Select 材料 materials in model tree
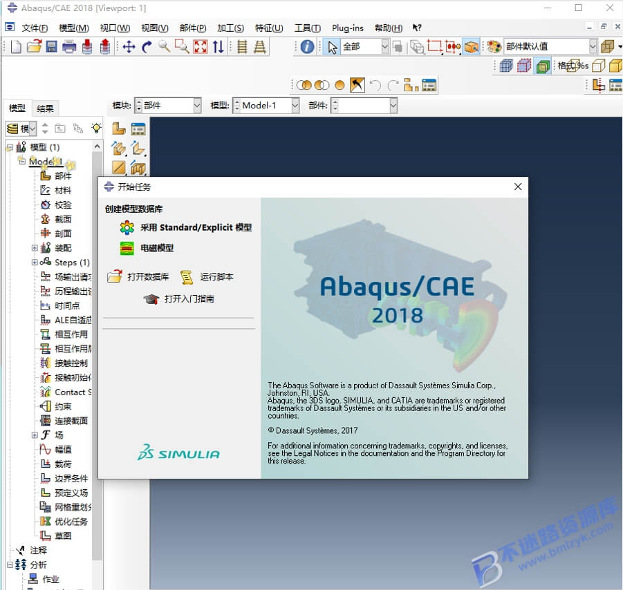Screen dimensions: 623x590 55,191
